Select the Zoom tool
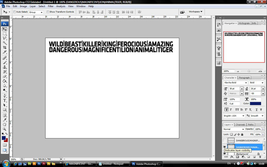This screenshot has height=167, width=267. 4,129
